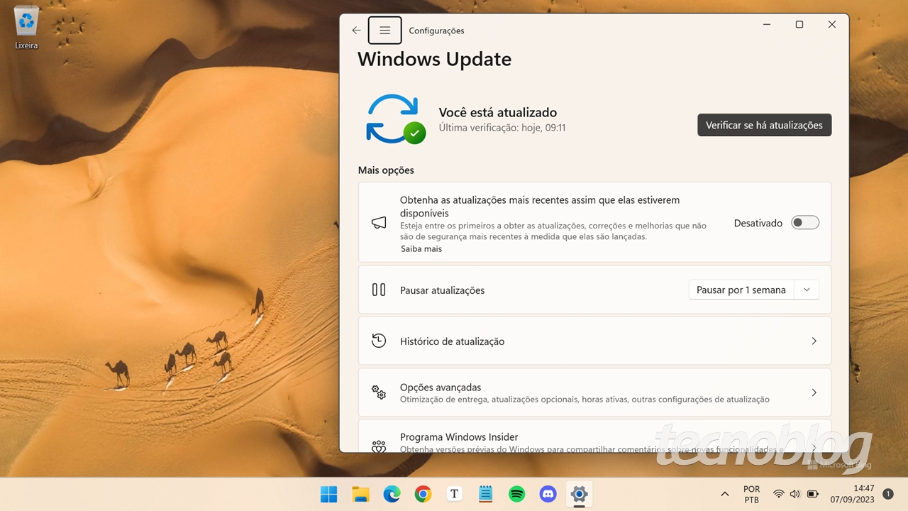Screen dimensions: 908x511
Task: Open Spotify from the taskbar
Action: pyautogui.click(x=516, y=494)
